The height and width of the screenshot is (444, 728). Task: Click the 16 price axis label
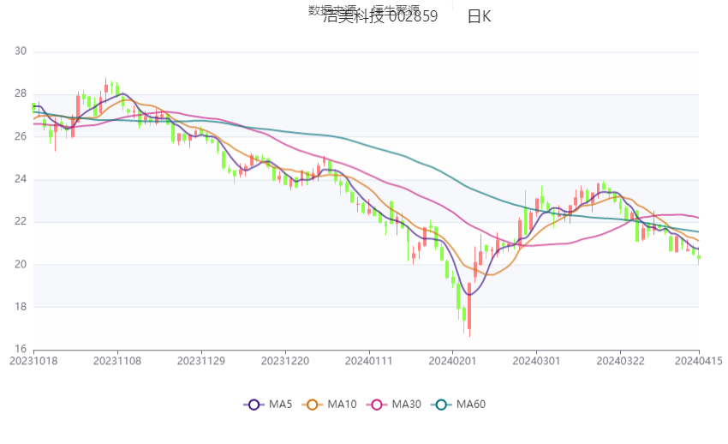click(x=21, y=349)
